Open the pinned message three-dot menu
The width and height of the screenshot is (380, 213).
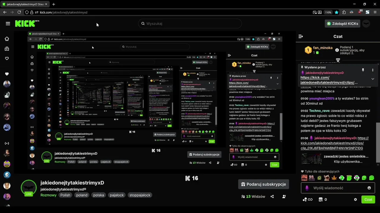[x=373, y=70]
